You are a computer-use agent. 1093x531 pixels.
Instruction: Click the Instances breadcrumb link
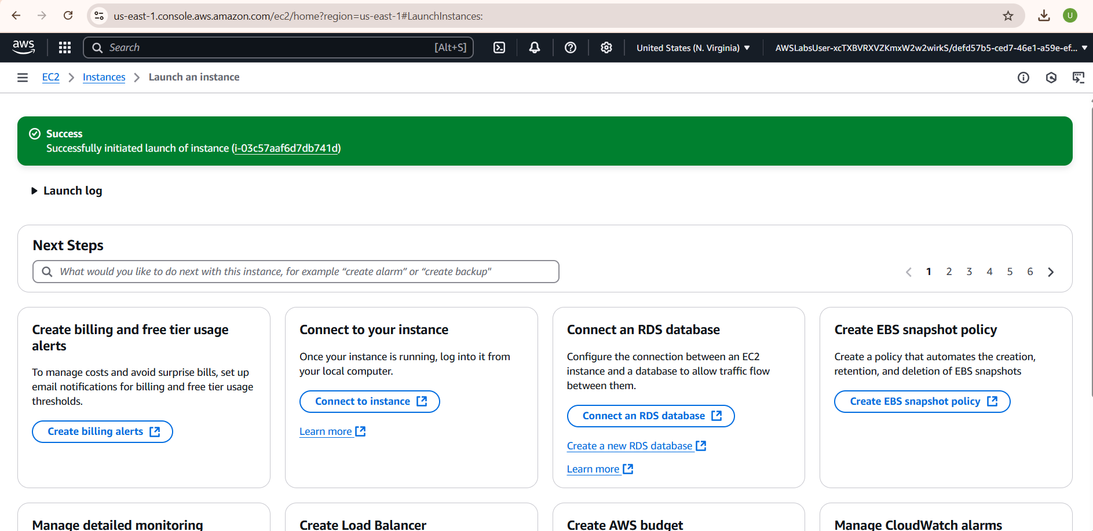[x=104, y=77]
